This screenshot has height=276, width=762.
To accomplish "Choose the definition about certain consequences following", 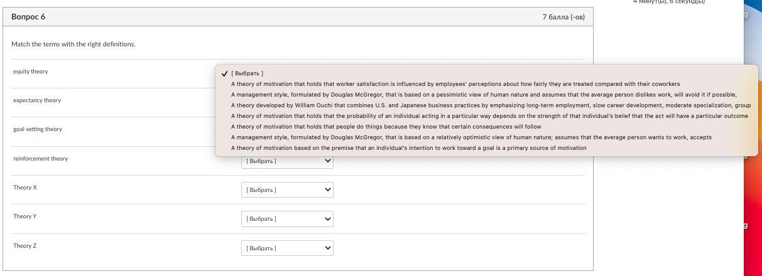I will click(x=486, y=127).
